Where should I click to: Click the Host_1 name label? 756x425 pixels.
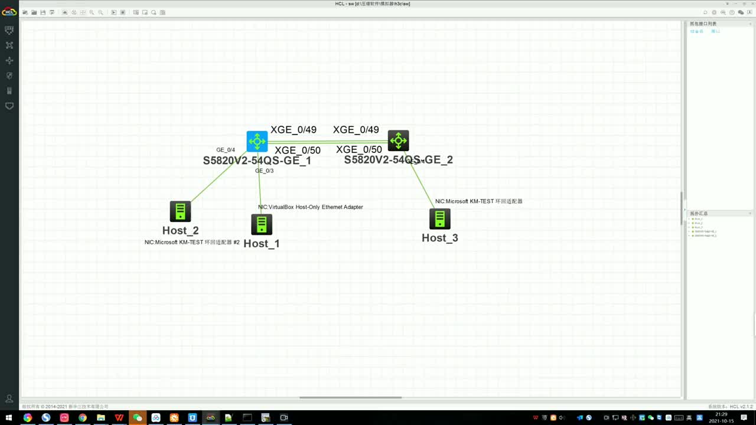[x=262, y=243]
